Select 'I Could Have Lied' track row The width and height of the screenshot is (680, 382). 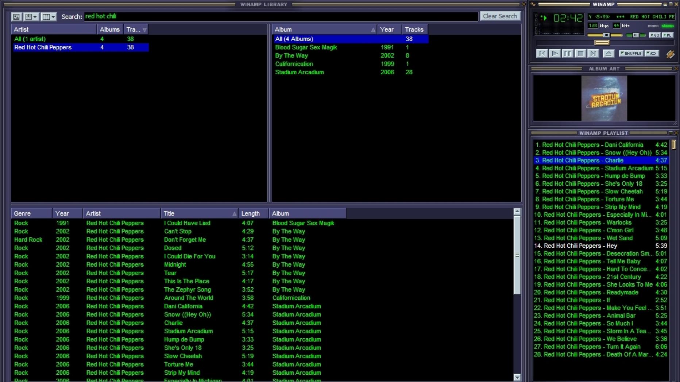tap(179, 223)
